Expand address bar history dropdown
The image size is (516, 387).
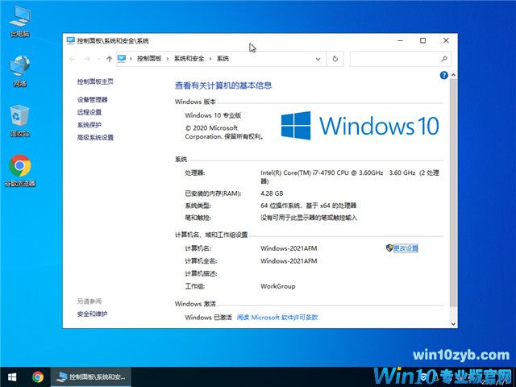pyautogui.click(x=318, y=59)
